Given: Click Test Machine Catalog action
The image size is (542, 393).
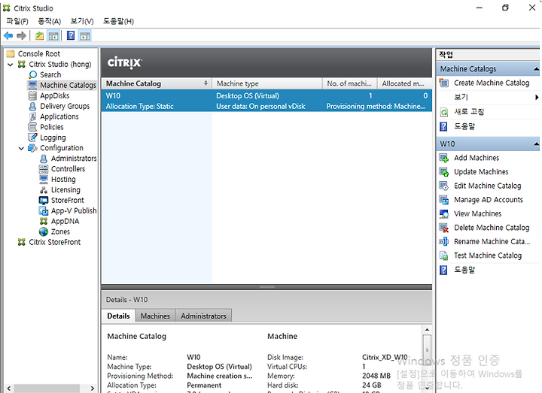Looking at the screenshot, I should pyautogui.click(x=488, y=255).
